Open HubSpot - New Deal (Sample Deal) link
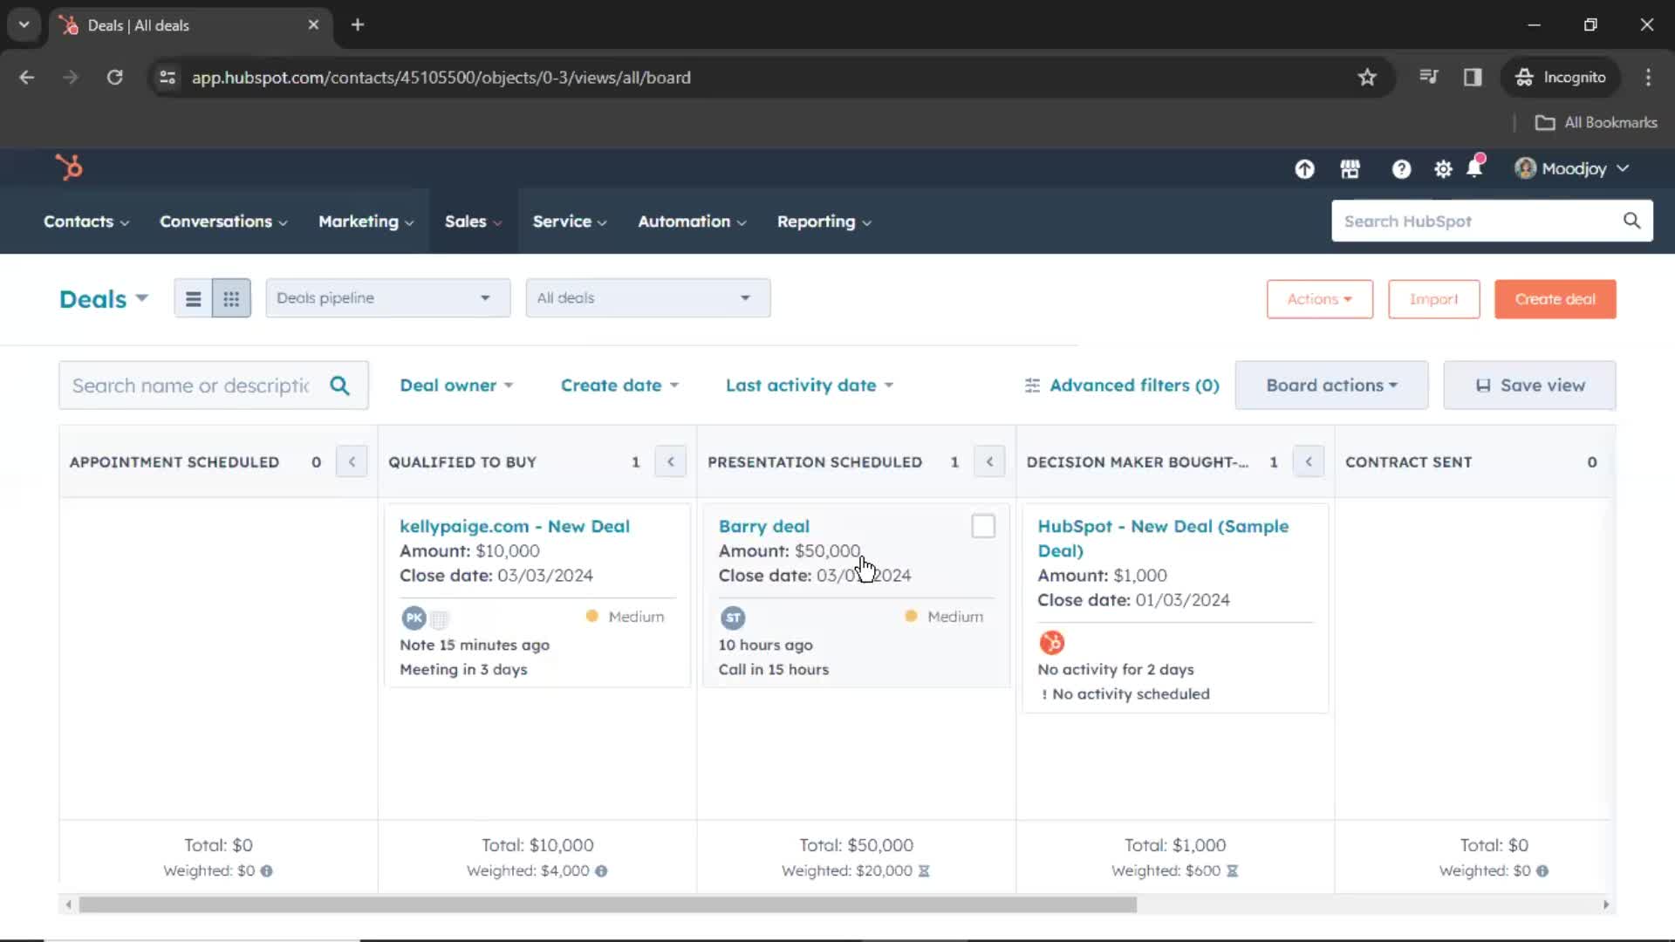Viewport: 1675px width, 942px height. coord(1163,538)
